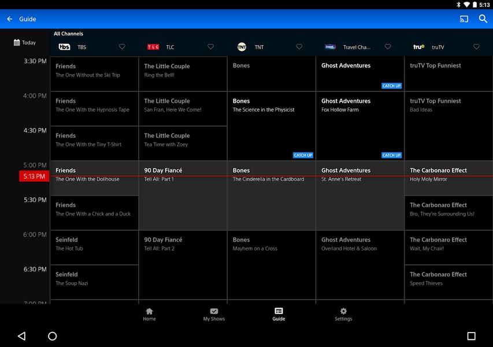Open the Today date picker
Screen dimensions: 493x347
(24, 42)
